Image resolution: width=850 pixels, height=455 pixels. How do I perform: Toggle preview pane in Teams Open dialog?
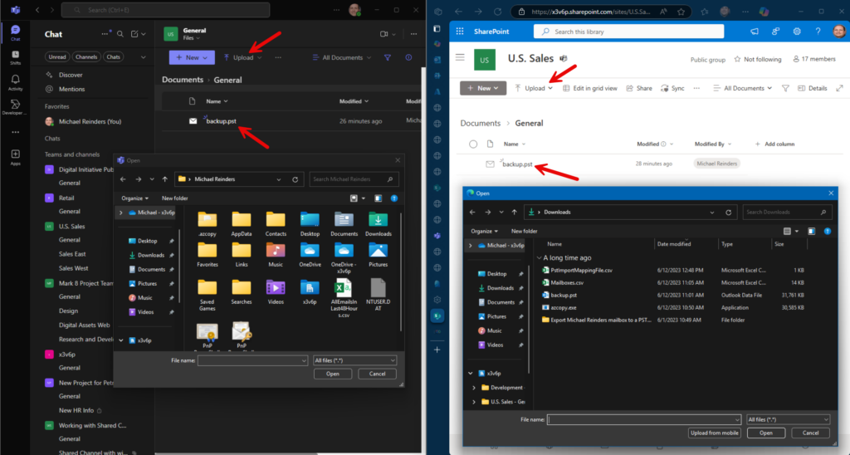(378, 198)
